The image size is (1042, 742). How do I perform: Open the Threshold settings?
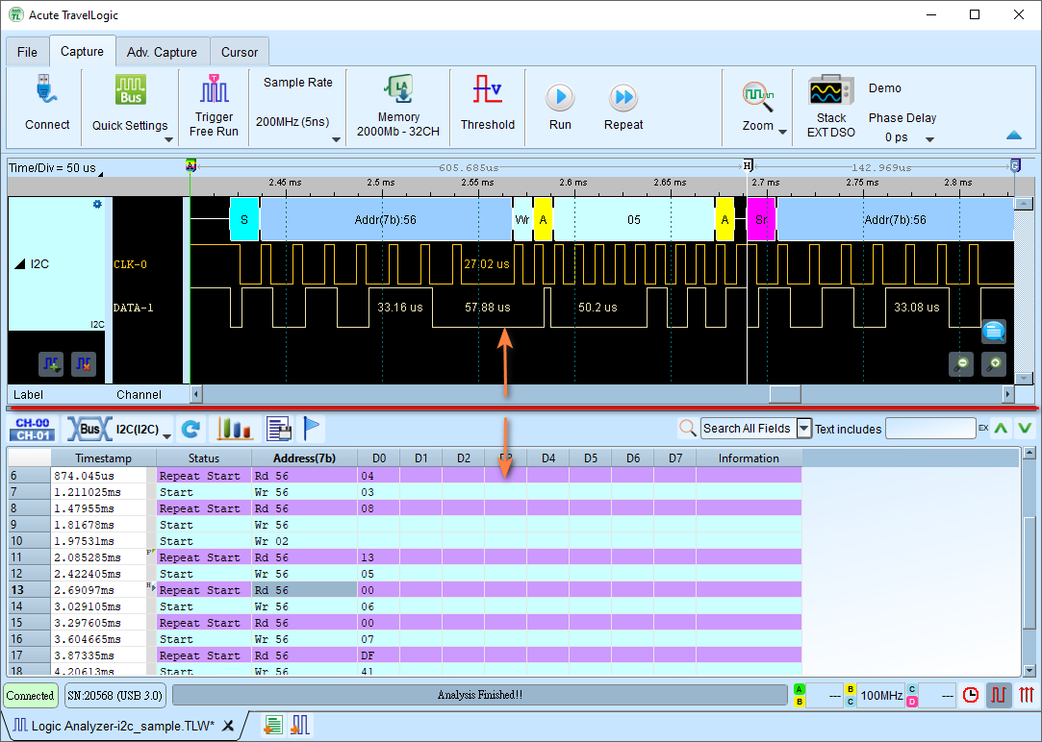click(x=487, y=104)
